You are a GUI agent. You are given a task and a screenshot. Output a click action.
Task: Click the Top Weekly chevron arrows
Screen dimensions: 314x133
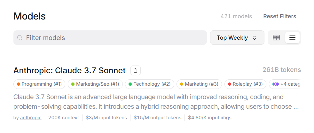[255, 38]
